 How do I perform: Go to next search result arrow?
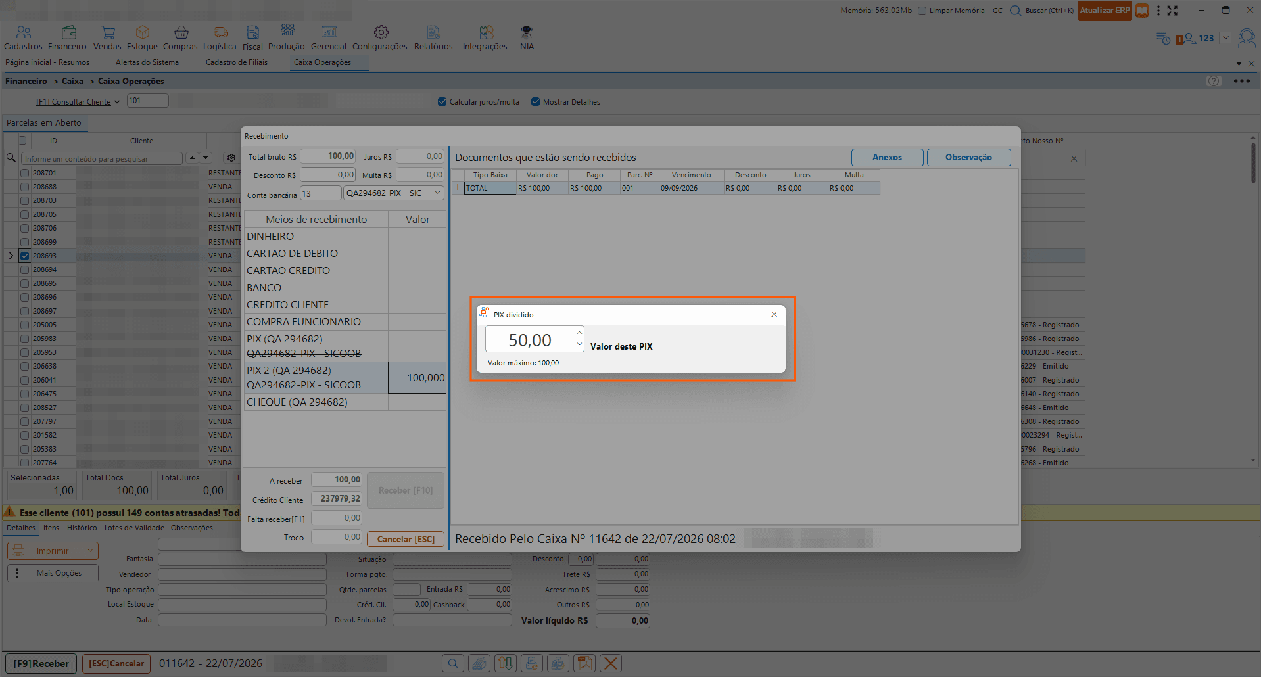coord(206,158)
